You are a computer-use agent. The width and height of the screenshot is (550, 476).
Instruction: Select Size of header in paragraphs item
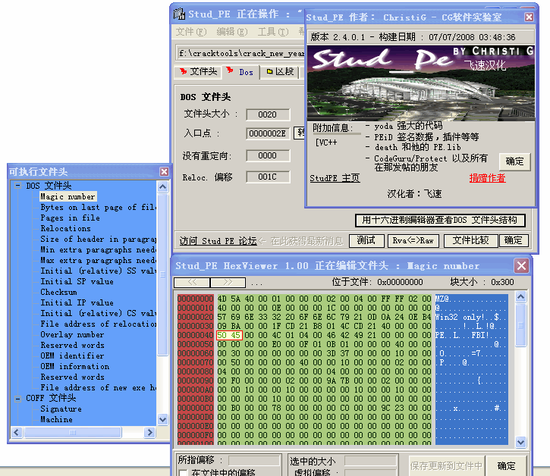pos(98,239)
